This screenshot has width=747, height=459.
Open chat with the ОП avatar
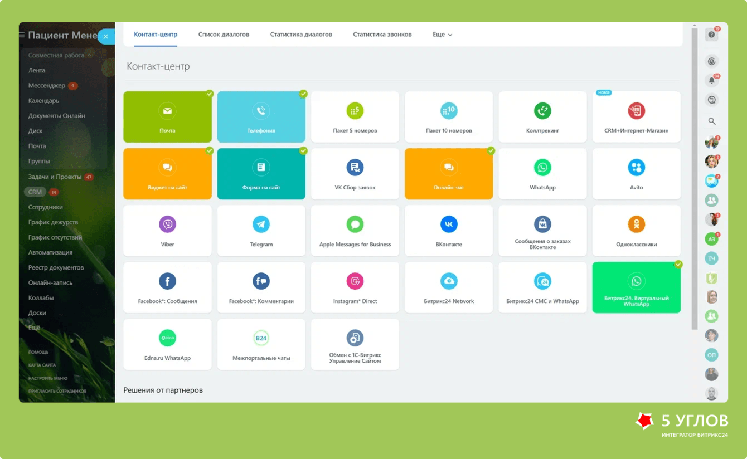711,355
